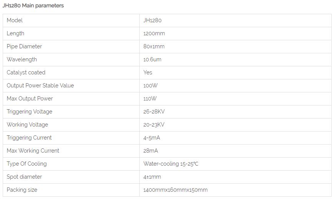
Task: Click the 10.6um wavelength value
Action: pos(152,59)
